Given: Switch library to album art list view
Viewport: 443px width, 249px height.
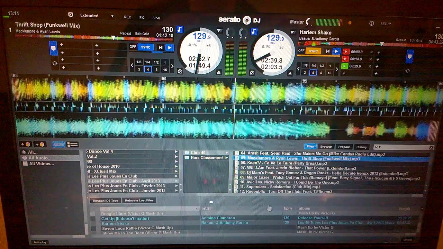Looking at the screenshot, I should 72,145.
